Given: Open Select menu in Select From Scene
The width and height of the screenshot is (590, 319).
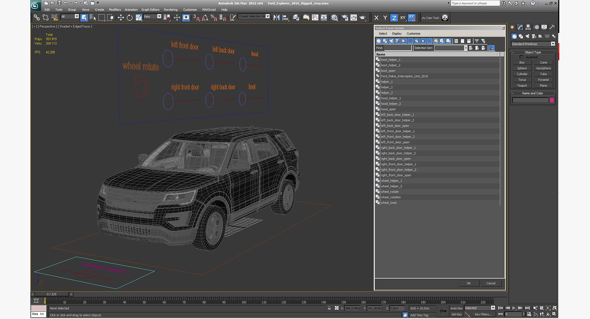Looking at the screenshot, I should (x=383, y=33).
